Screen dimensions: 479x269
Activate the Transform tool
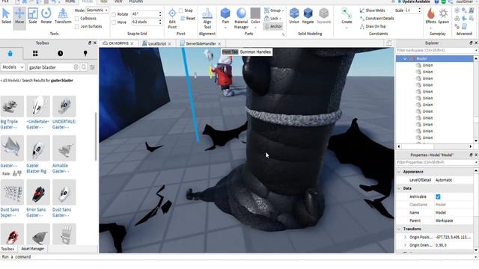[x=63, y=16]
